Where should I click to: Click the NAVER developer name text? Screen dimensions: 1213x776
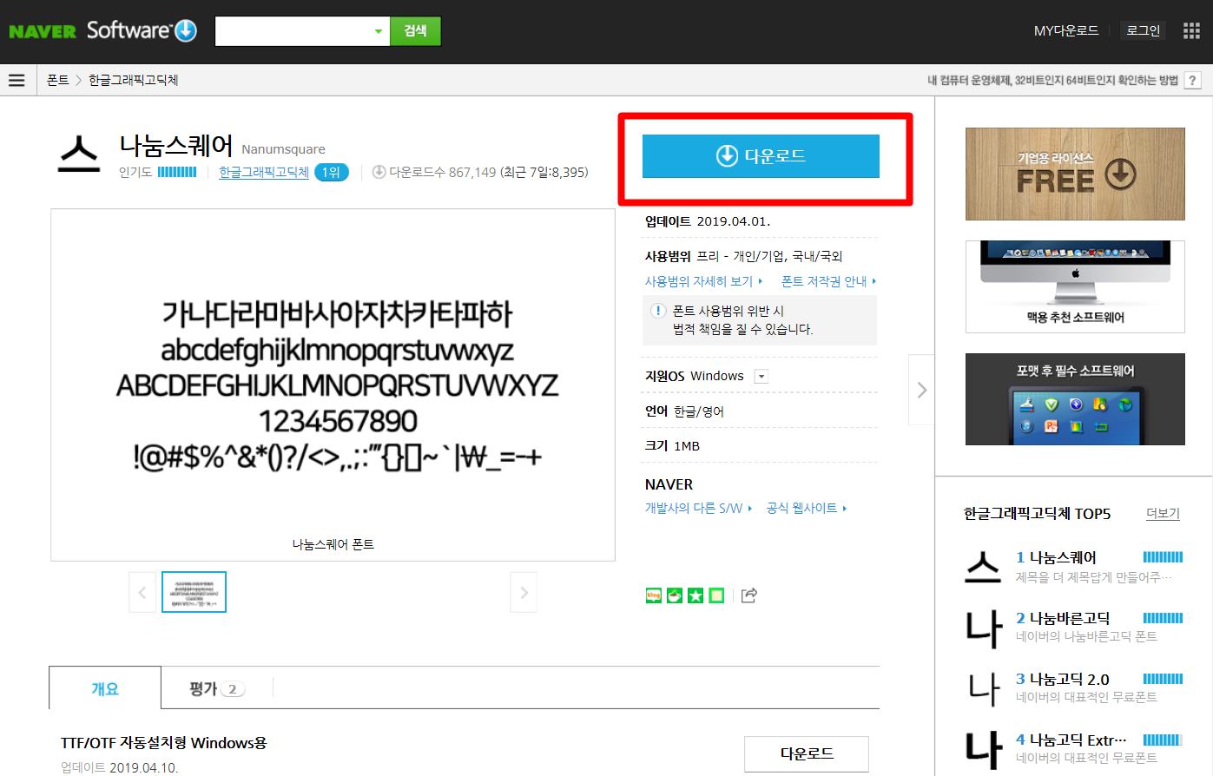[669, 483]
